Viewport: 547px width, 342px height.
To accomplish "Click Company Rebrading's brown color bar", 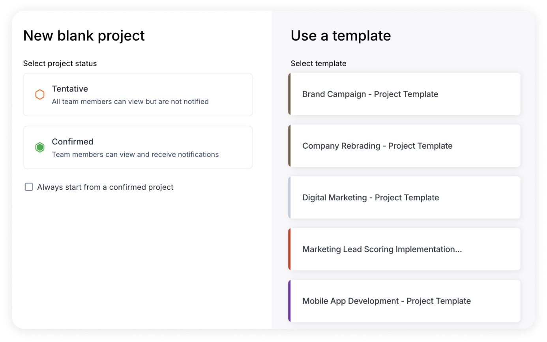I will point(289,146).
